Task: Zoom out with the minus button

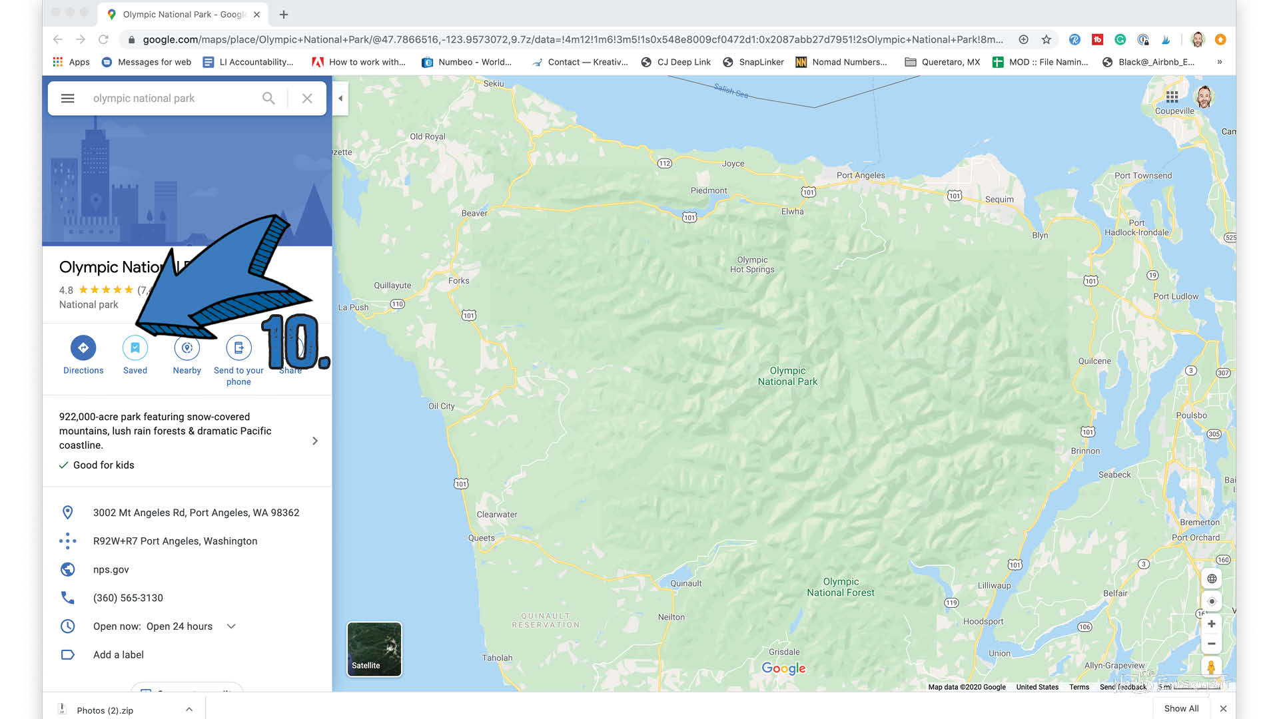Action: point(1212,644)
